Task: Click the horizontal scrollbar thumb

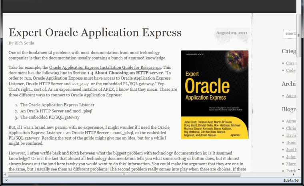Action: click(124, 174)
